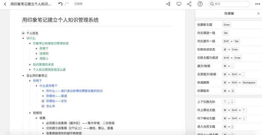Image resolution: width=262 pixels, height=135 pixels.
Task: Click the Backspace key label
Action: pos(249,83)
